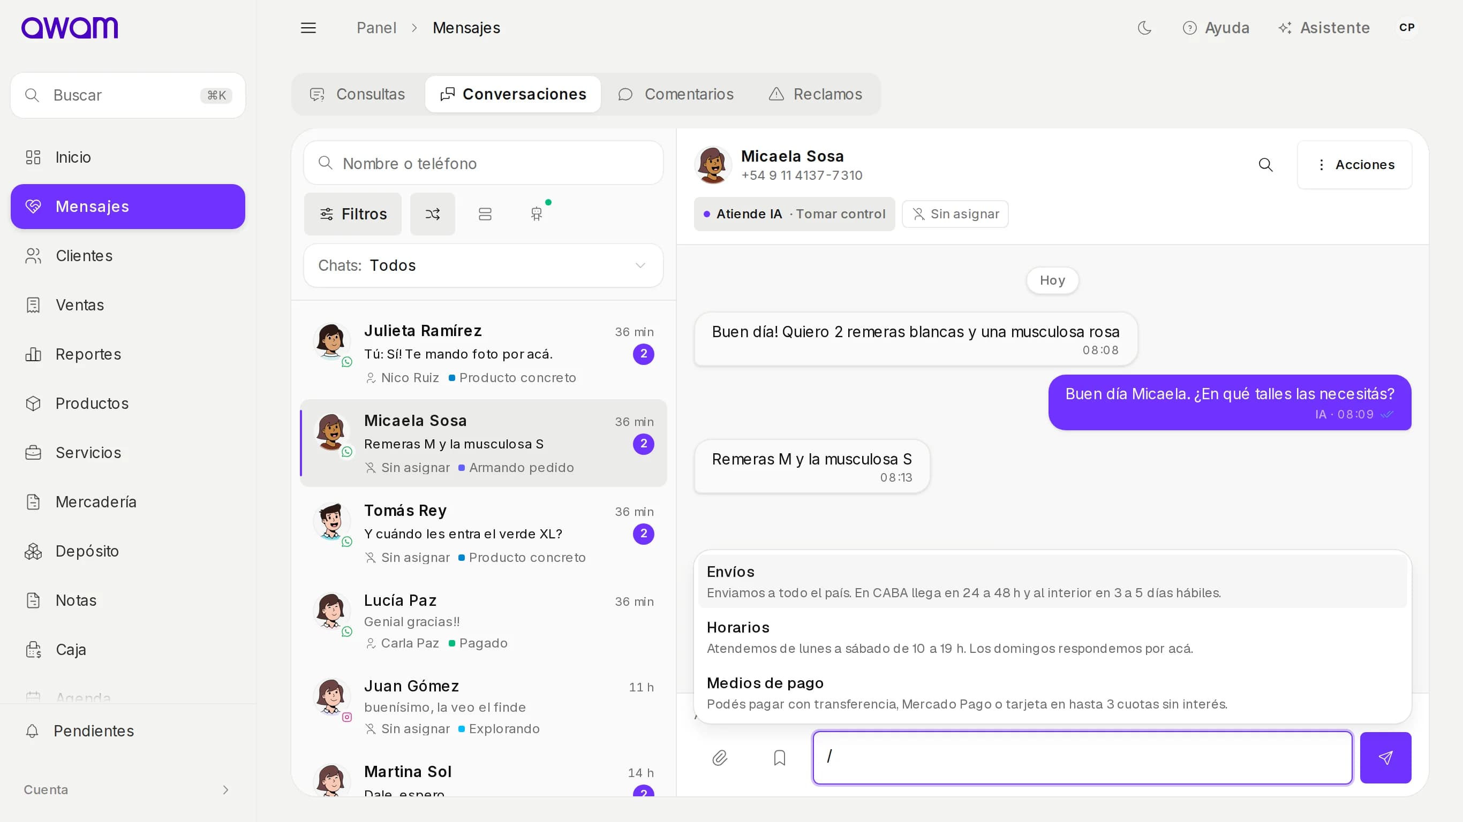Screen dimensions: 1463x822
Task: Switch to Comentarios tab
Action: coord(676,94)
